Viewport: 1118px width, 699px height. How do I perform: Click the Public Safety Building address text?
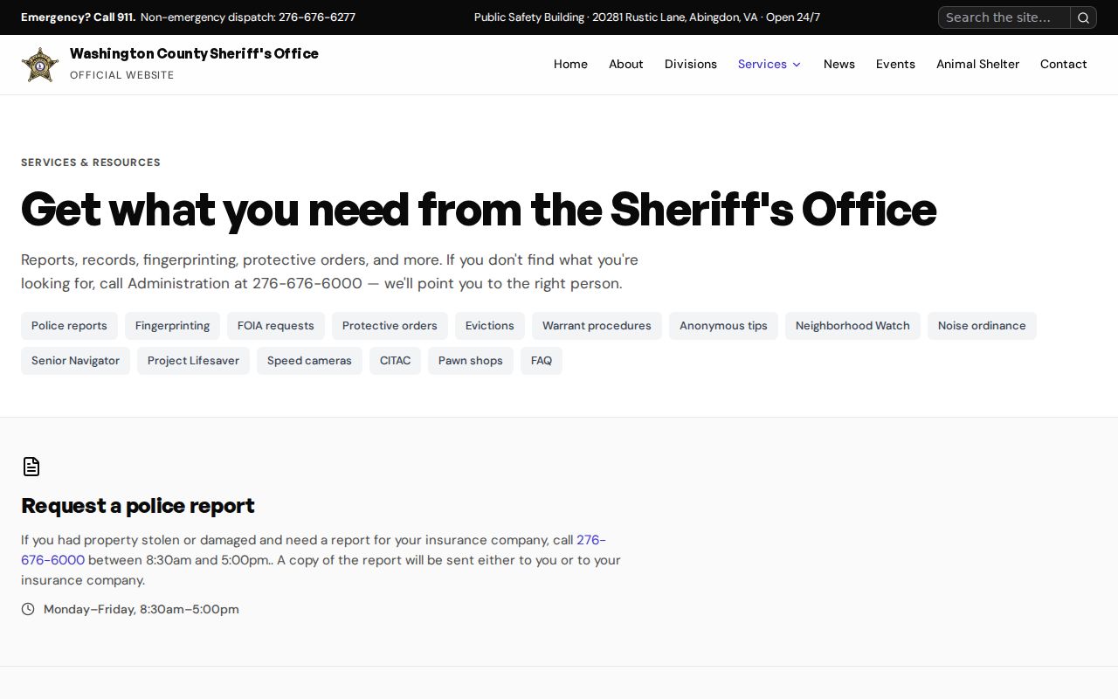[647, 17]
